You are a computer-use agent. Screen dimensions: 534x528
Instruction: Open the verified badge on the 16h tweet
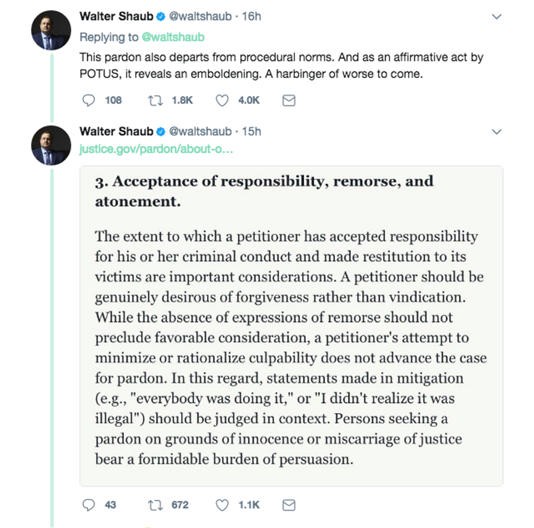coord(161,16)
